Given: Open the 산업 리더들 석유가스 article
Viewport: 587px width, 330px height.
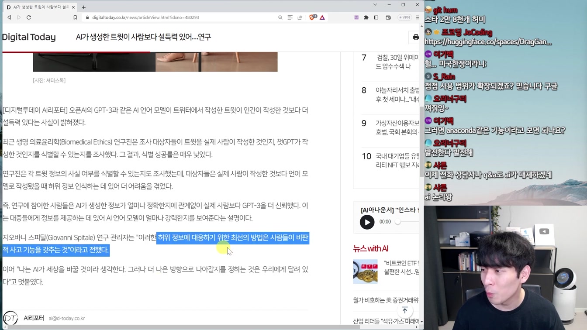Looking at the screenshot, I should 386,321.
